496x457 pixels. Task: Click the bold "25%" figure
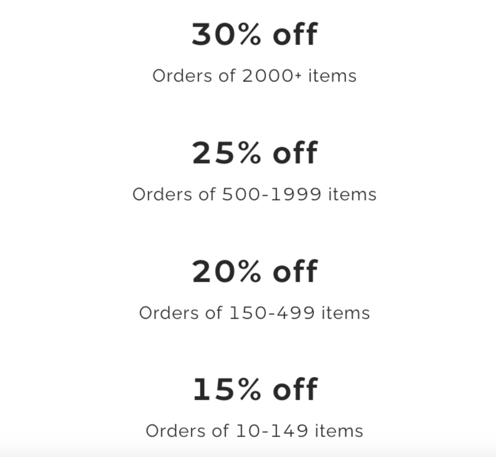pos(226,153)
